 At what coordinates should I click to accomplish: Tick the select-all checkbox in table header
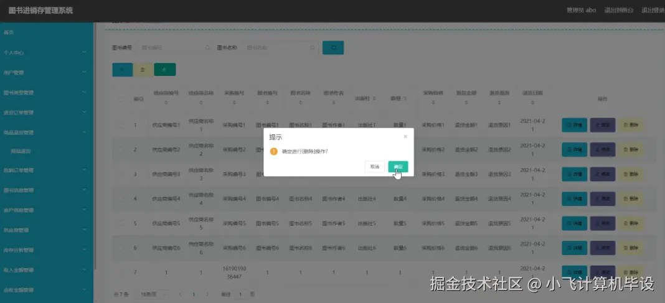[x=121, y=99]
